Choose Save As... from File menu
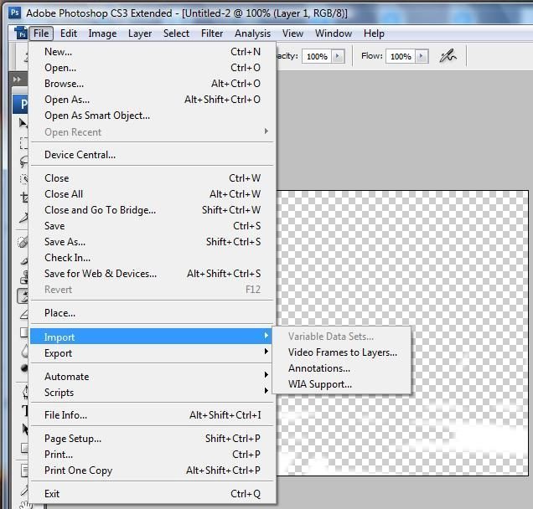This screenshot has height=509, width=533. click(x=153, y=242)
